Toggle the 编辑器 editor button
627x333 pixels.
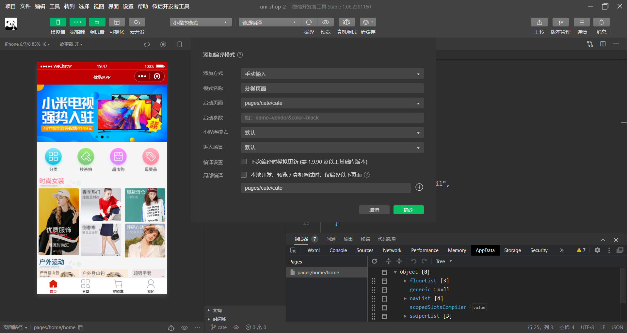point(77,22)
